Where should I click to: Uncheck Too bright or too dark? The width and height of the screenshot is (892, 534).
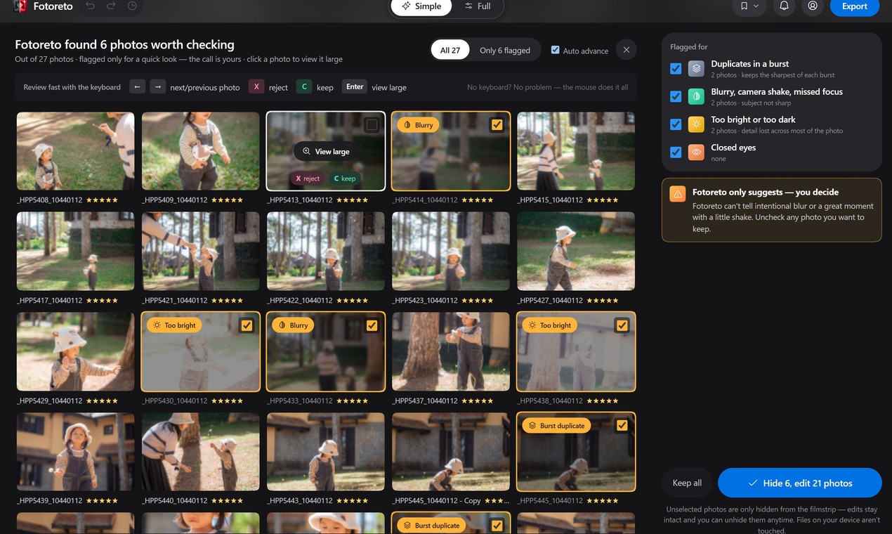[676, 124]
